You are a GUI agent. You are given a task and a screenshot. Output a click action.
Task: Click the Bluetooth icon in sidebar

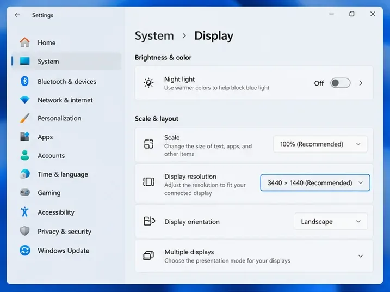[24, 81]
